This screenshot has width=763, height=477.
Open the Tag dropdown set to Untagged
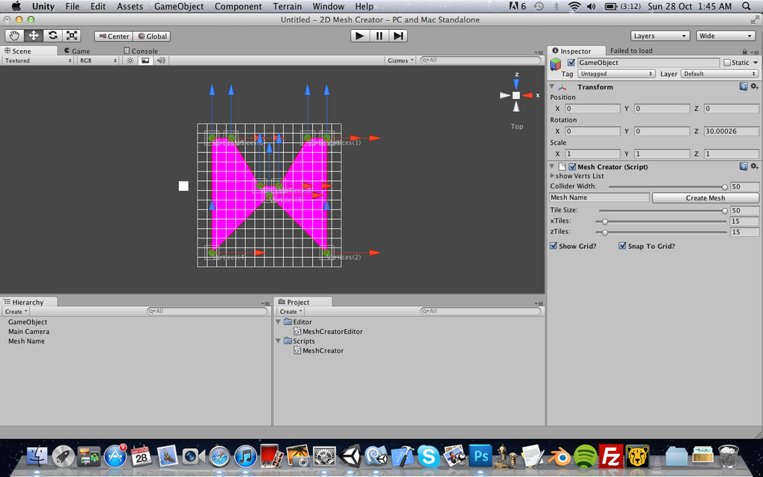[616, 74]
